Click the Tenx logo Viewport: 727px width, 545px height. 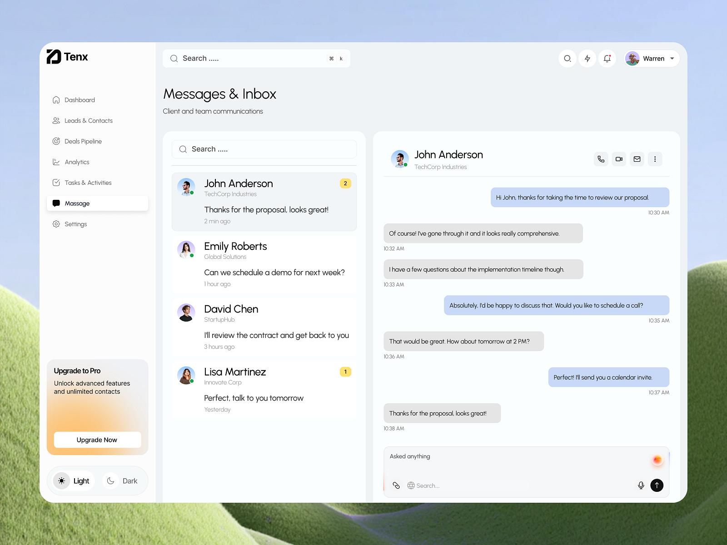[67, 57]
